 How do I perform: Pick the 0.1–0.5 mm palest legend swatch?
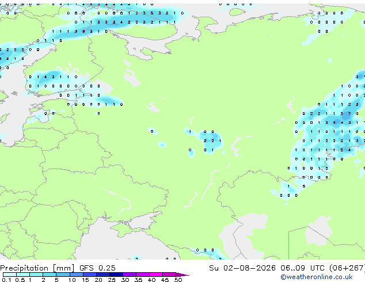[x=10, y=275]
